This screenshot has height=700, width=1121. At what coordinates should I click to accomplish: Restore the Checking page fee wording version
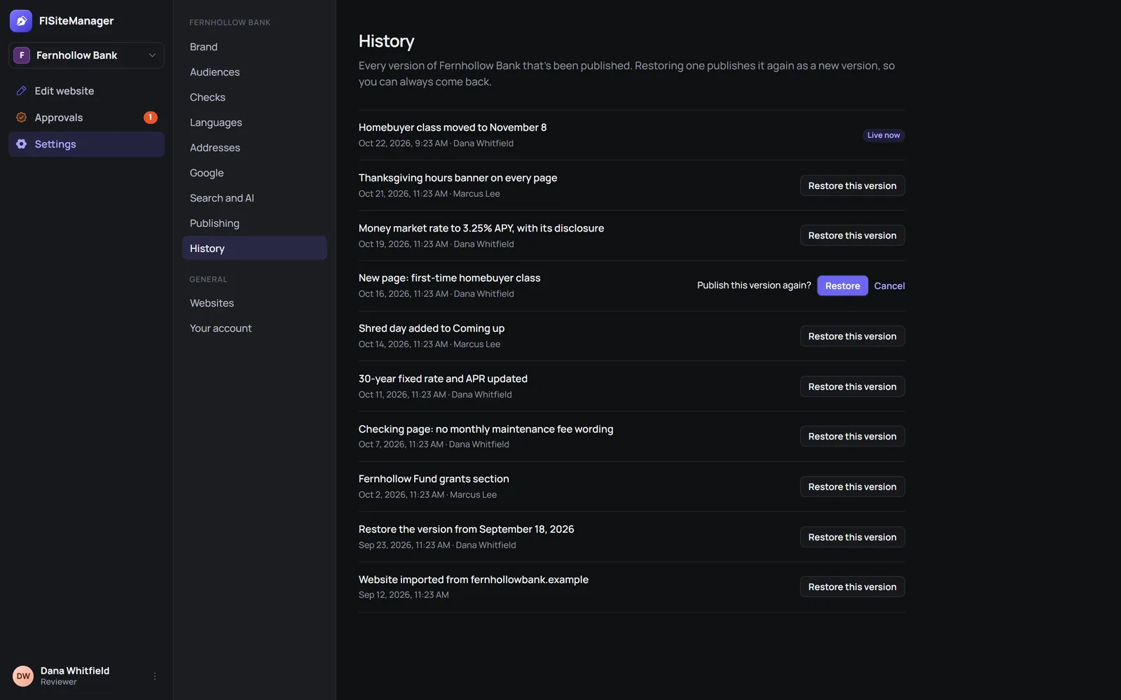point(852,436)
